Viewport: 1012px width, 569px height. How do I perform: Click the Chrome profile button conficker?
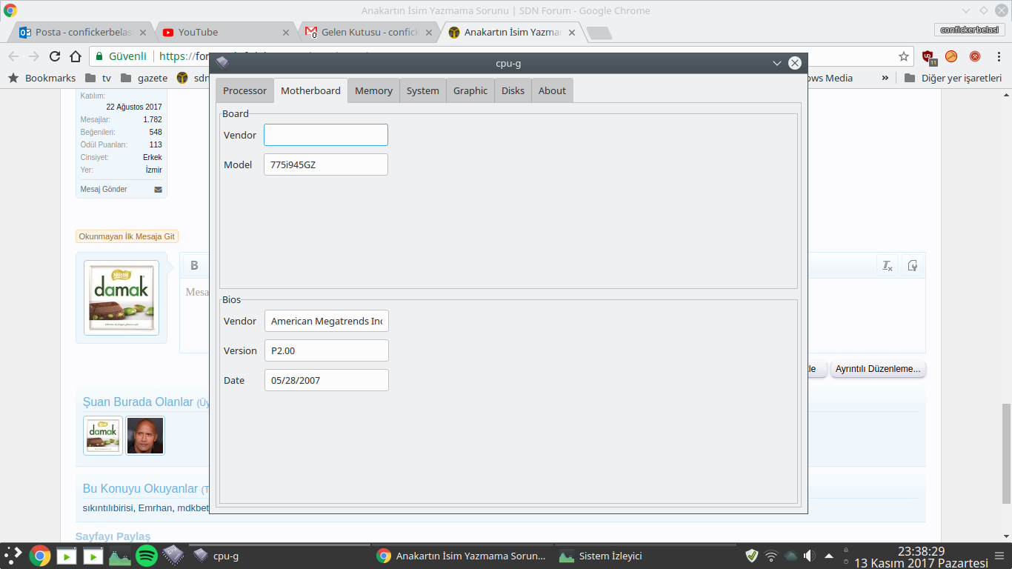pyautogui.click(x=968, y=30)
